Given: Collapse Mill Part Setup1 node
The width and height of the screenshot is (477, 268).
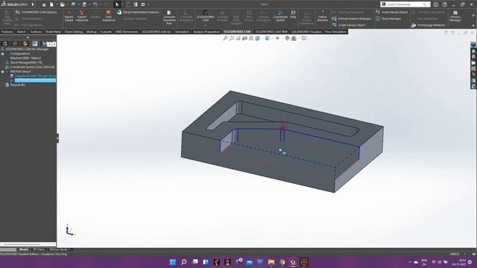Looking at the screenshot, I should coord(3,71).
